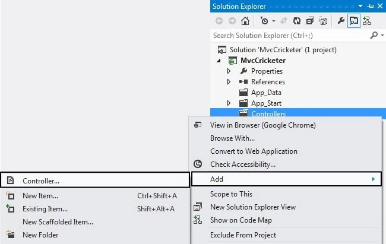386x244 pixels.
Task: Expand the App_Start folder
Action: (x=229, y=103)
